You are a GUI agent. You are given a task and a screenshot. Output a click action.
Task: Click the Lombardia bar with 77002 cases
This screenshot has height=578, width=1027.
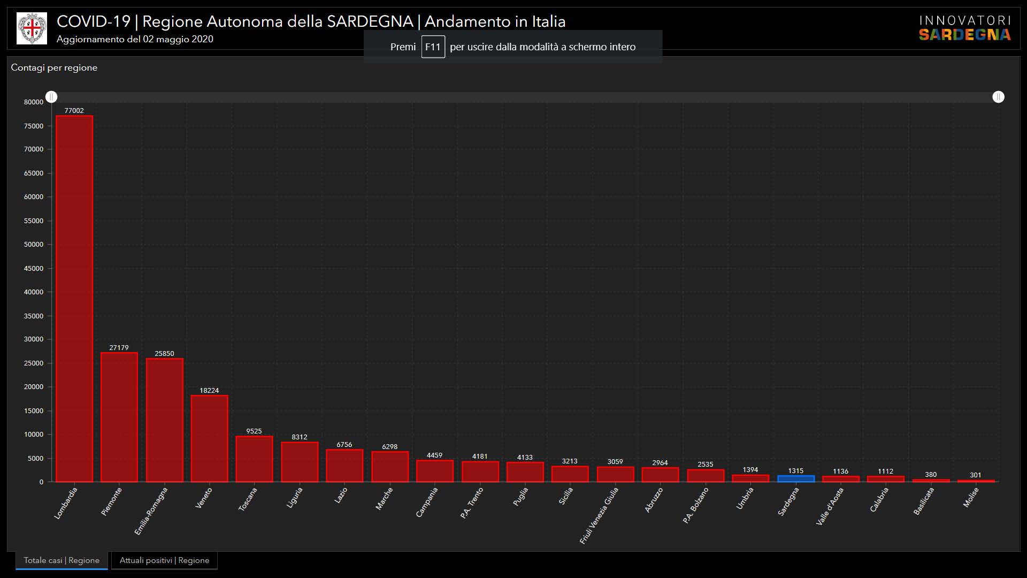tap(74, 299)
